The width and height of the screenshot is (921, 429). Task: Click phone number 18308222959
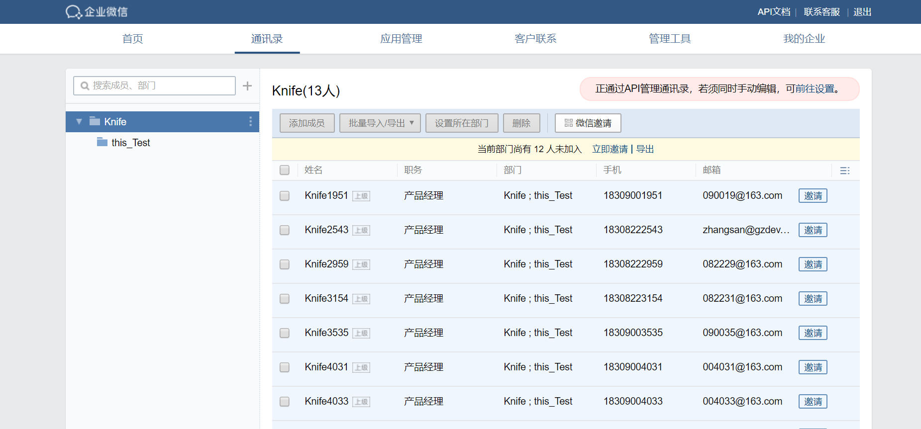point(633,264)
